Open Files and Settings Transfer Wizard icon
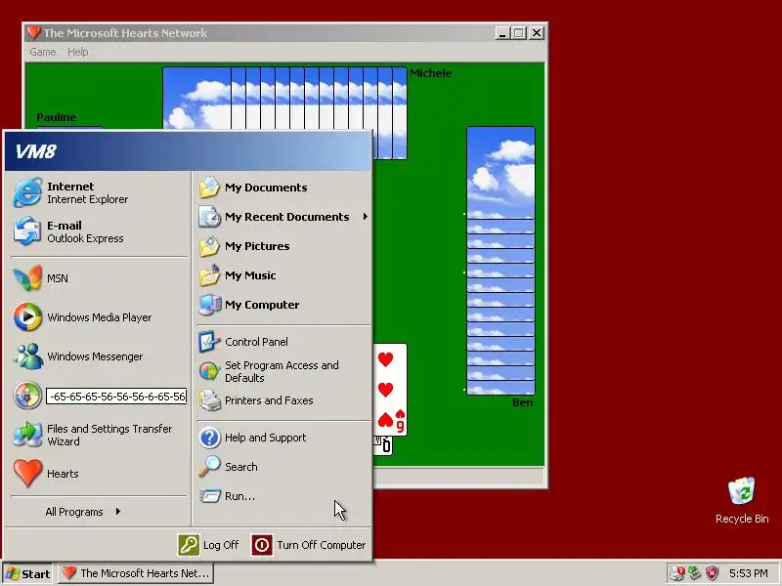This screenshot has height=586, width=782. [x=27, y=435]
